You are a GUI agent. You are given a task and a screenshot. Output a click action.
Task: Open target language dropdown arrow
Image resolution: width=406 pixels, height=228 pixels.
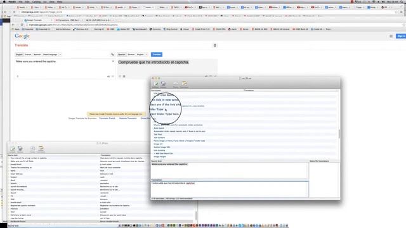[147, 54]
